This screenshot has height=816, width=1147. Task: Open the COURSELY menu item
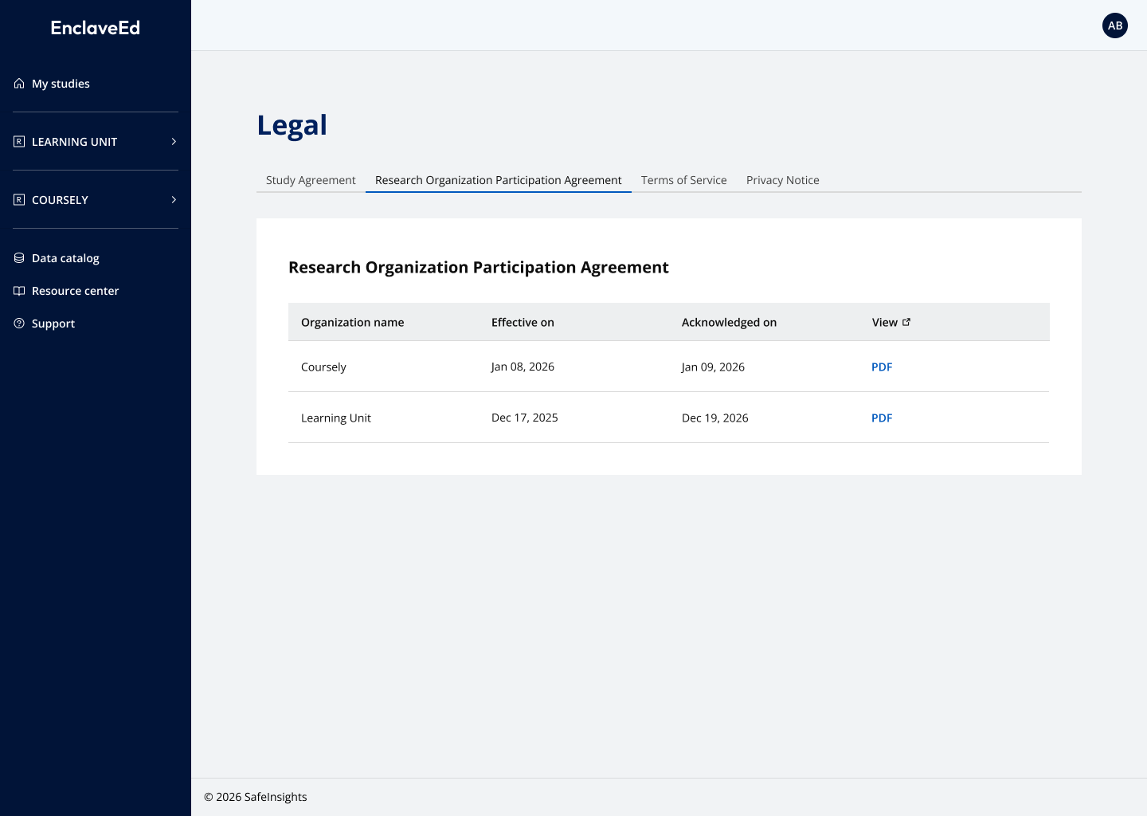tap(96, 199)
